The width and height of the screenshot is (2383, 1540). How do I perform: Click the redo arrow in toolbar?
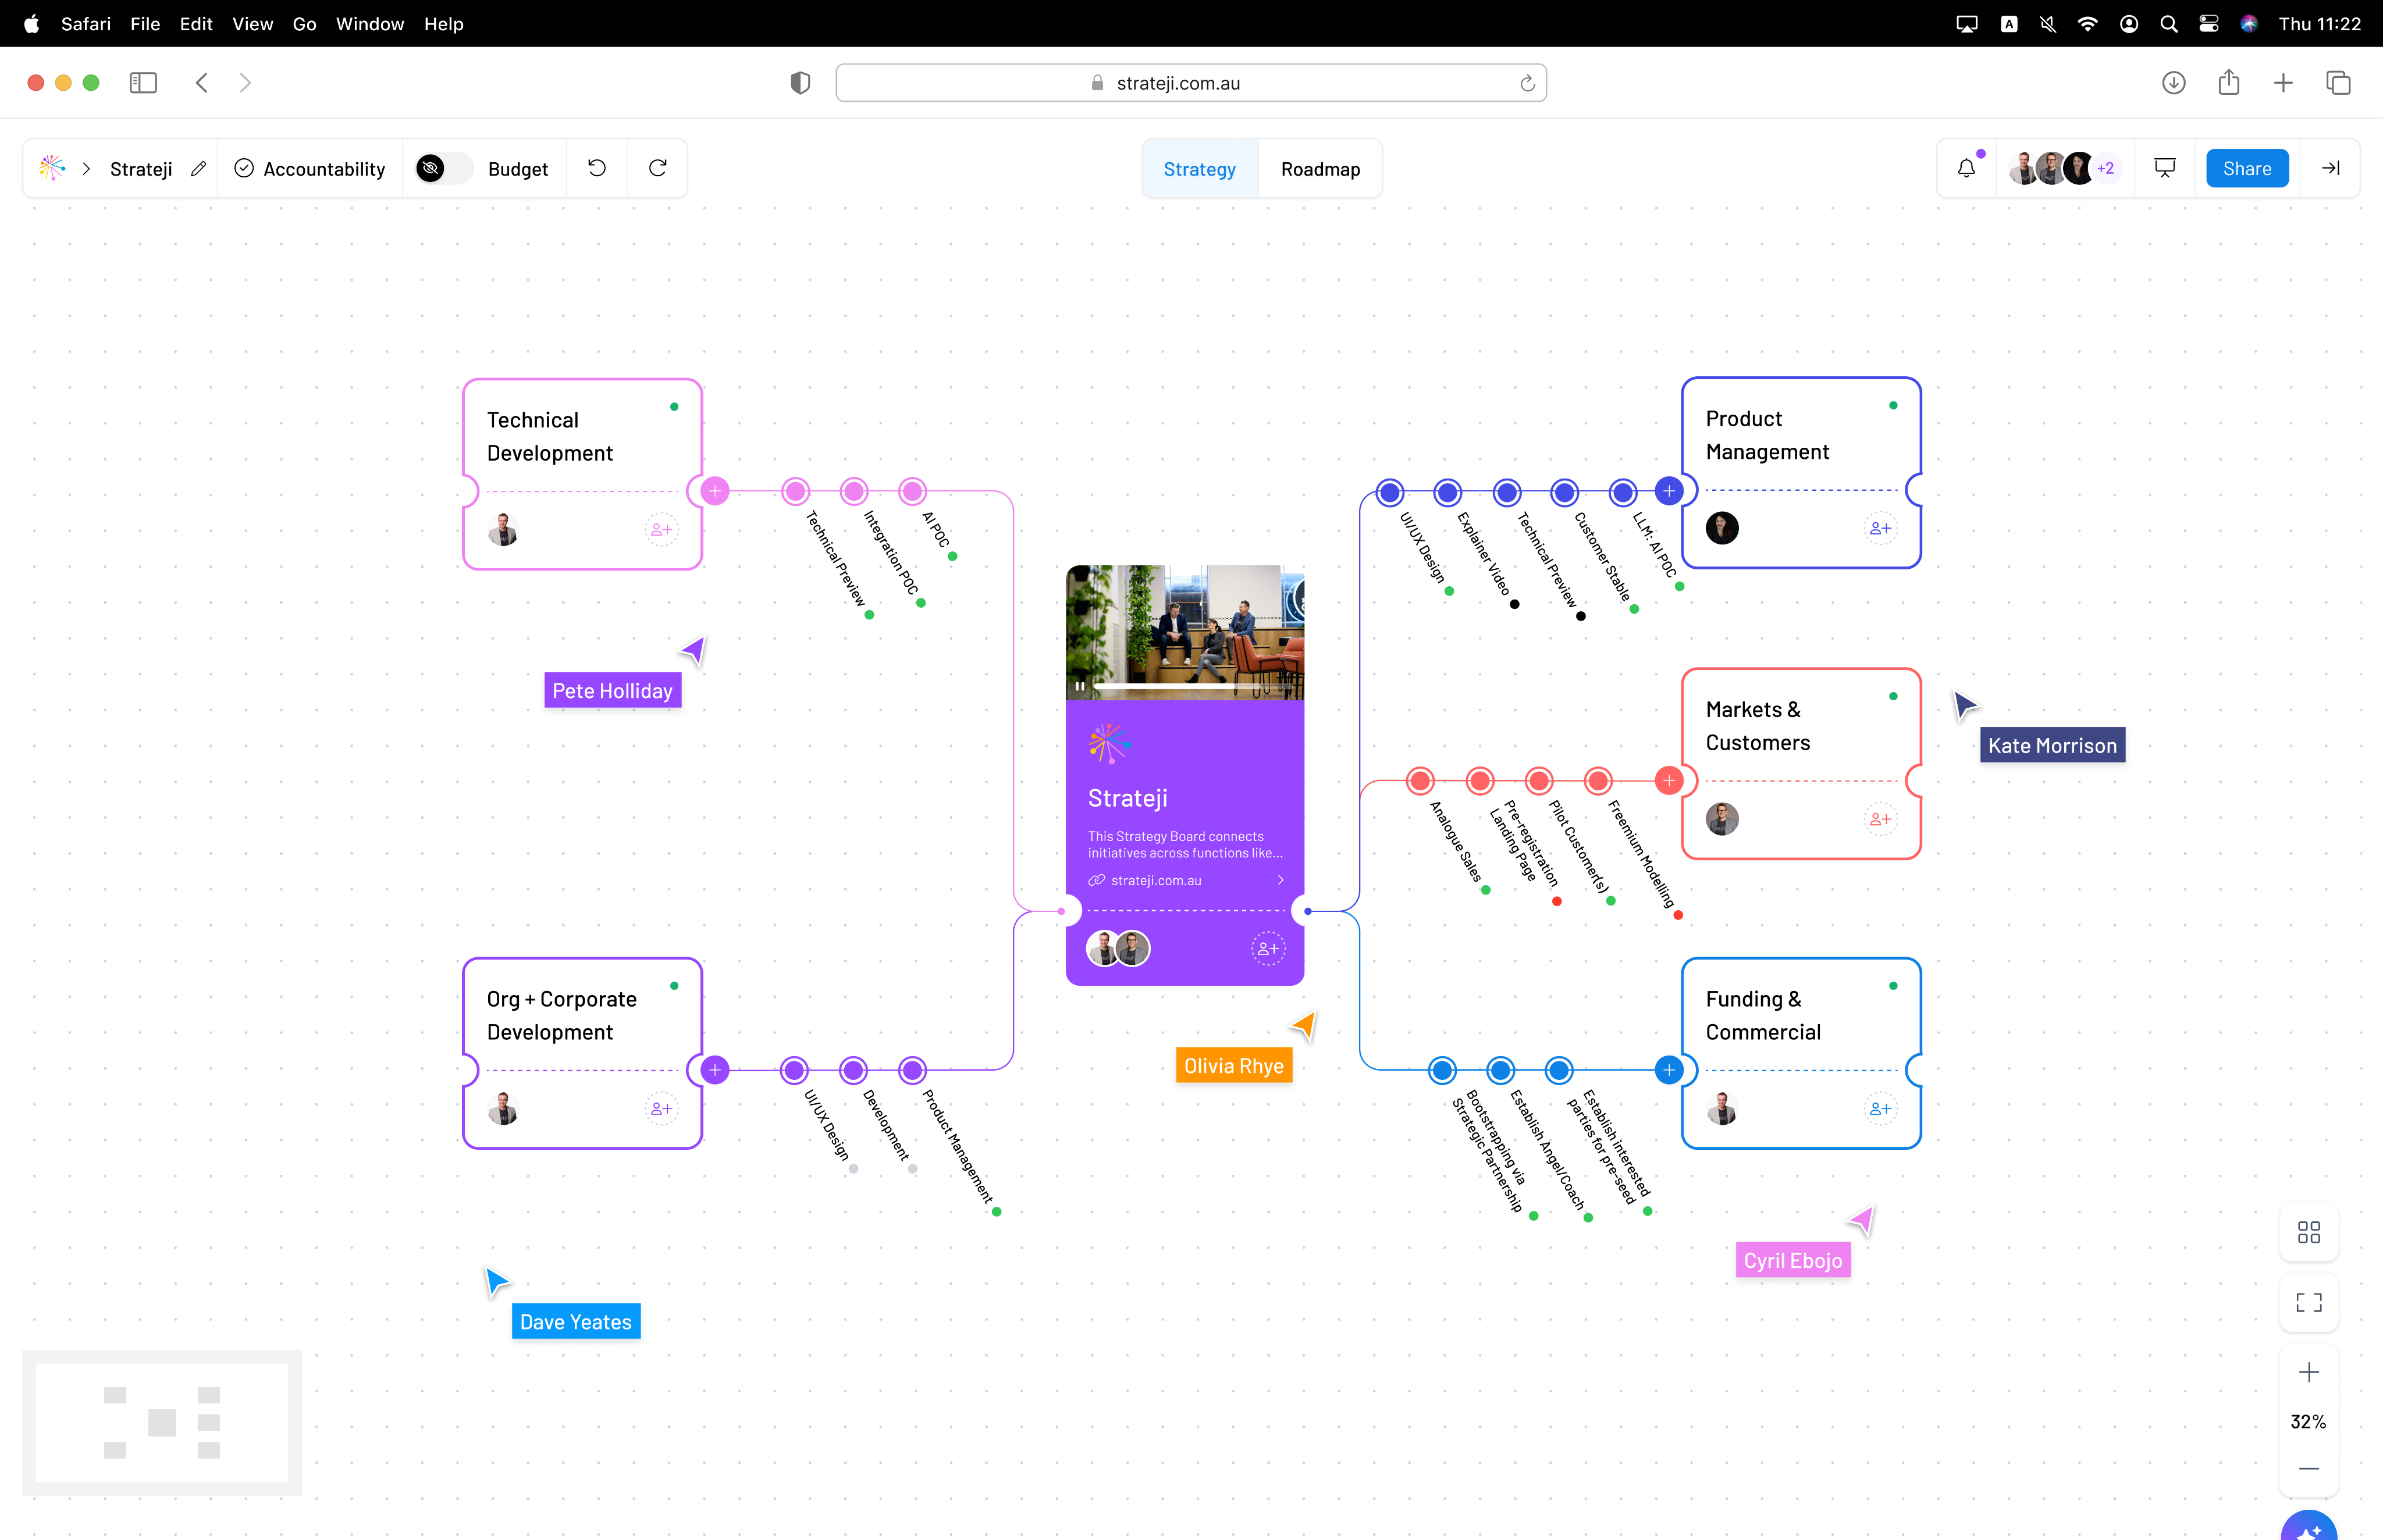point(657,168)
